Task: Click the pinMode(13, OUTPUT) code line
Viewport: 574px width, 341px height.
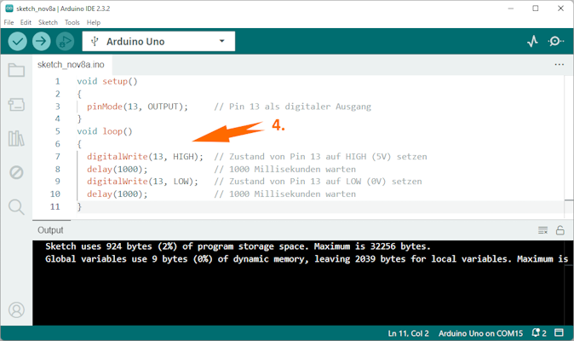Action: pyautogui.click(x=137, y=107)
